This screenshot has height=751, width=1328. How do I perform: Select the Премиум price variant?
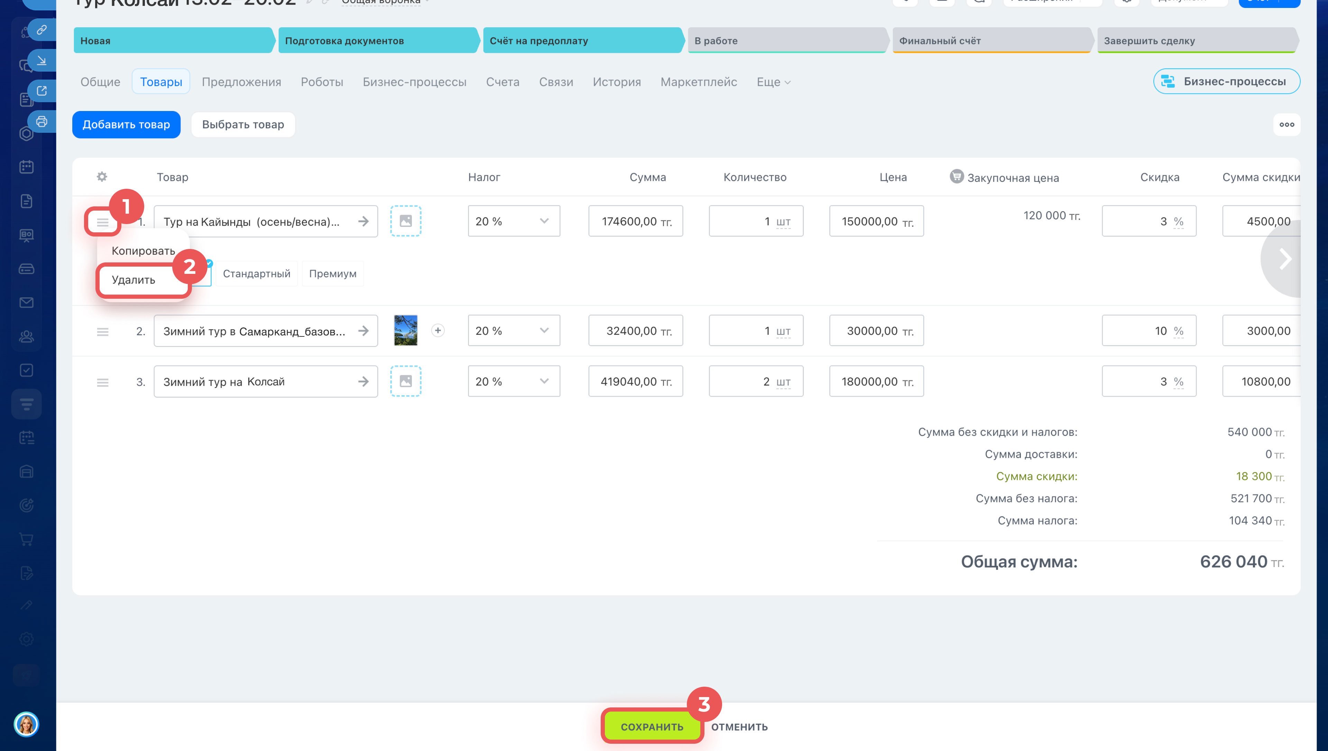click(x=333, y=274)
